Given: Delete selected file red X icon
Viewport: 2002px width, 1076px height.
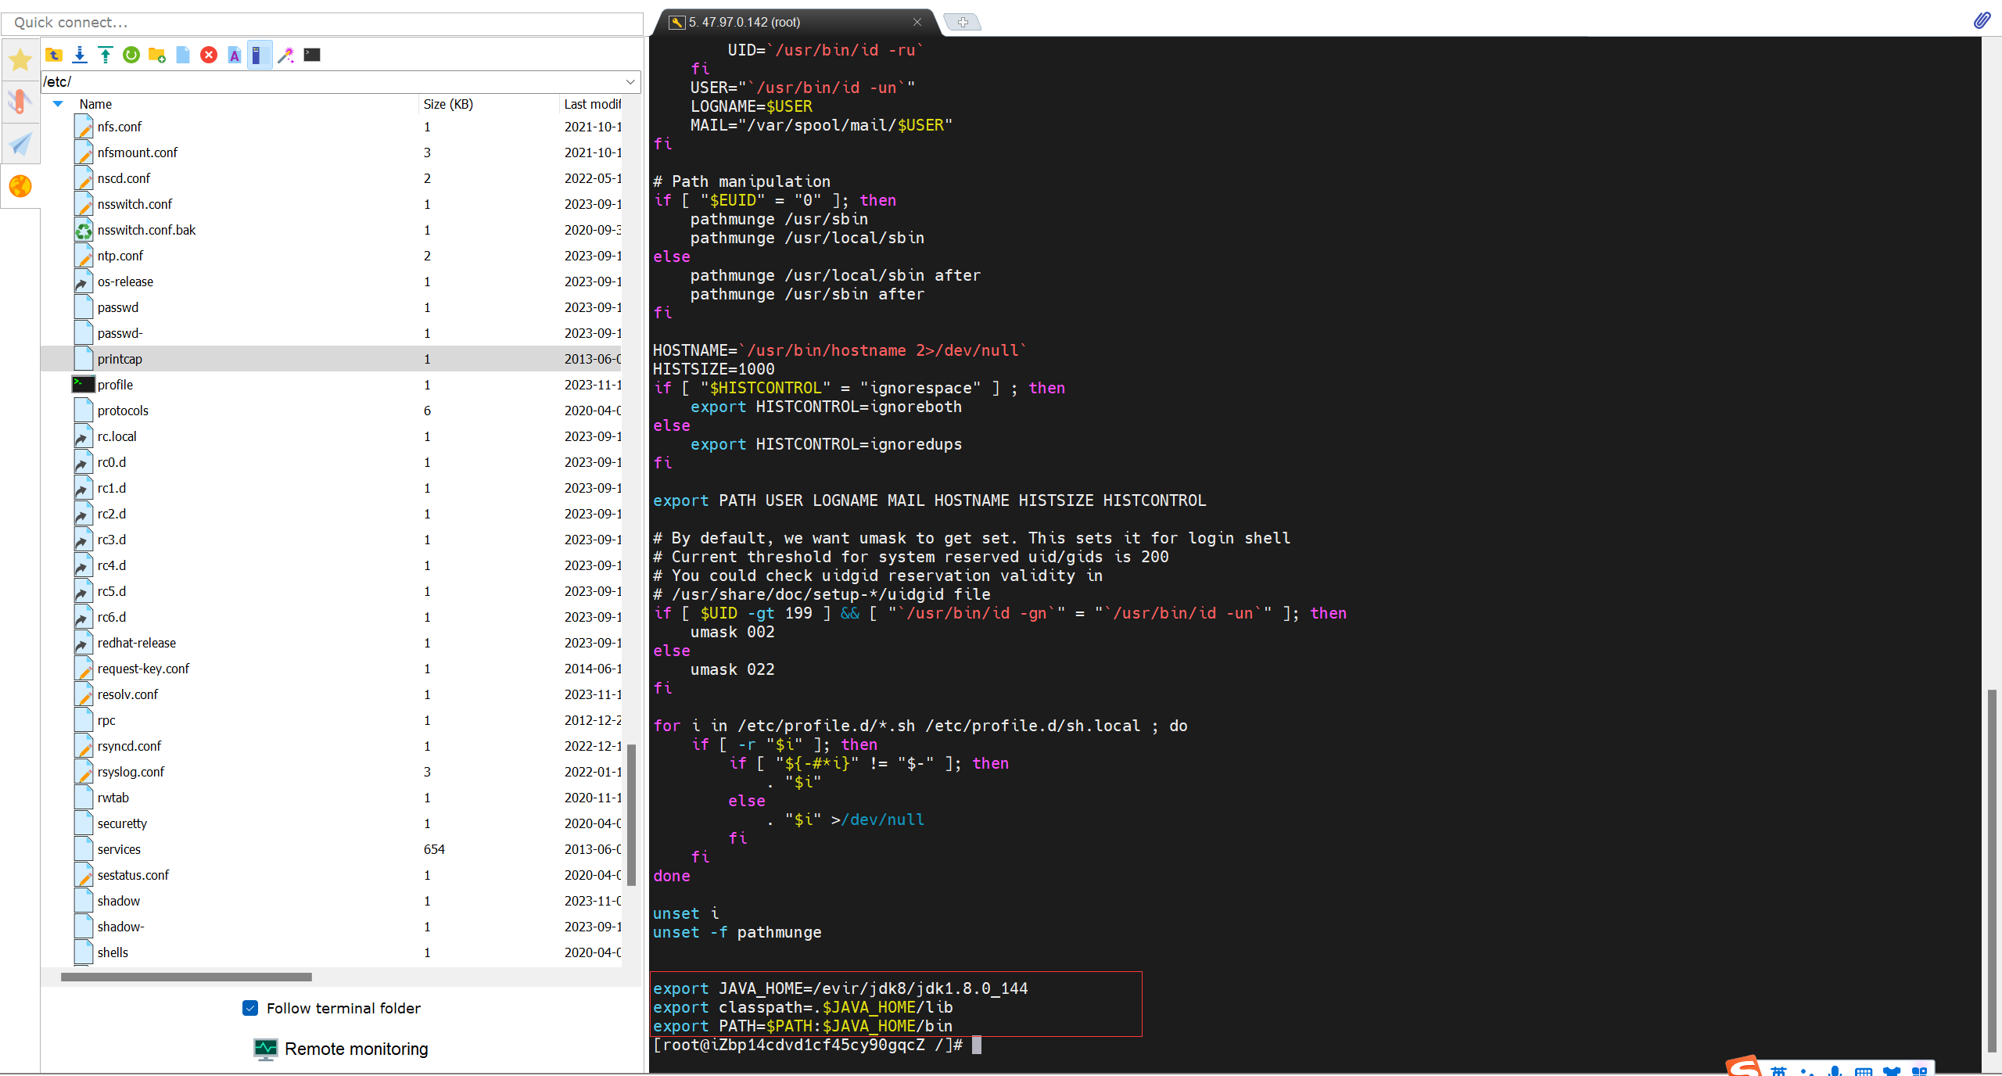Looking at the screenshot, I should [209, 55].
